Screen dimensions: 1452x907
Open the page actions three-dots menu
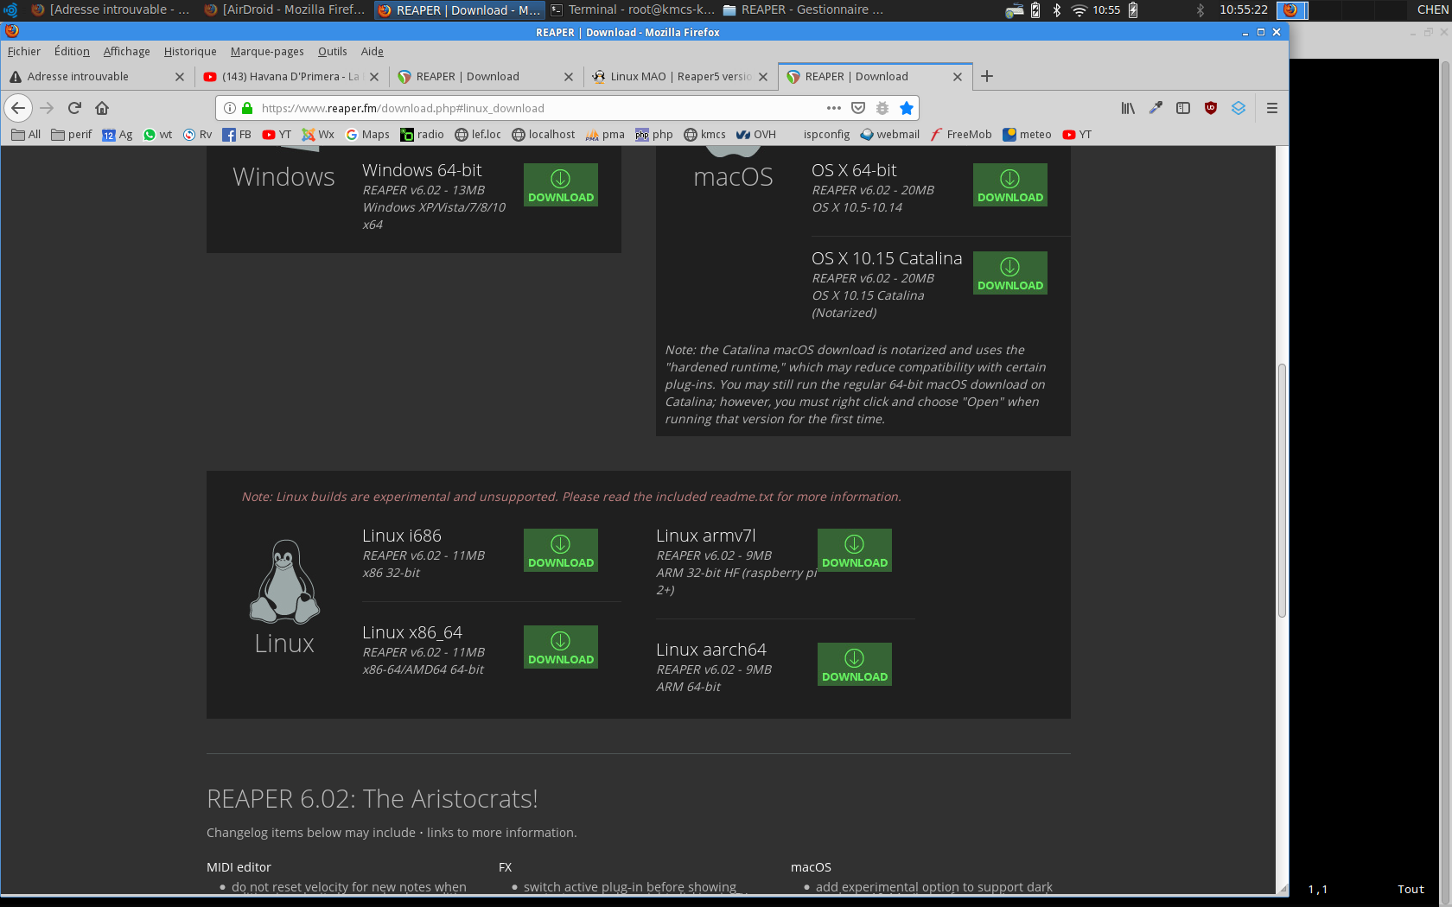(834, 108)
